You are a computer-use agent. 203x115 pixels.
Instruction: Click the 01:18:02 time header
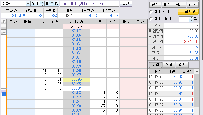click(76, 22)
